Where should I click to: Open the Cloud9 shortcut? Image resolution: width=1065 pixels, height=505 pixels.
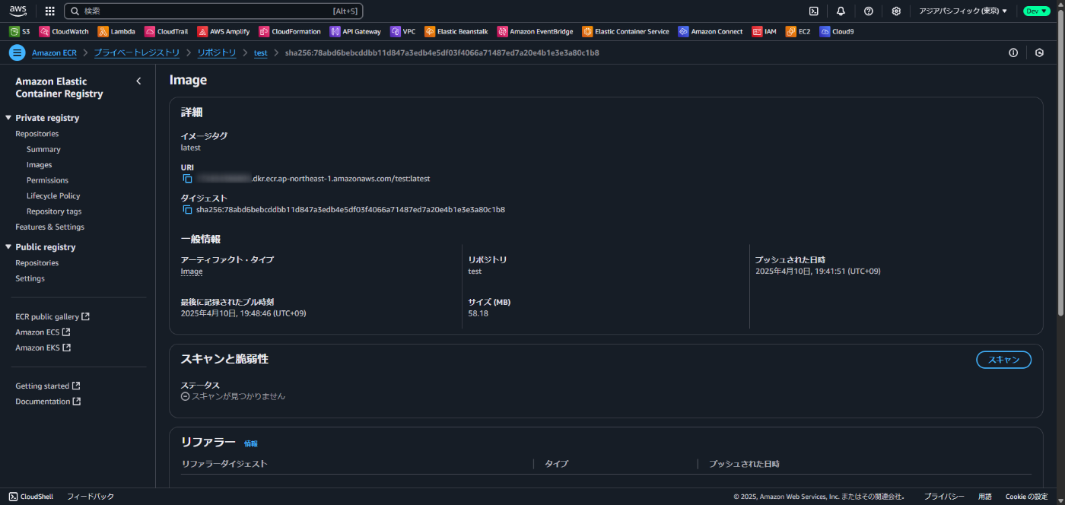(837, 32)
